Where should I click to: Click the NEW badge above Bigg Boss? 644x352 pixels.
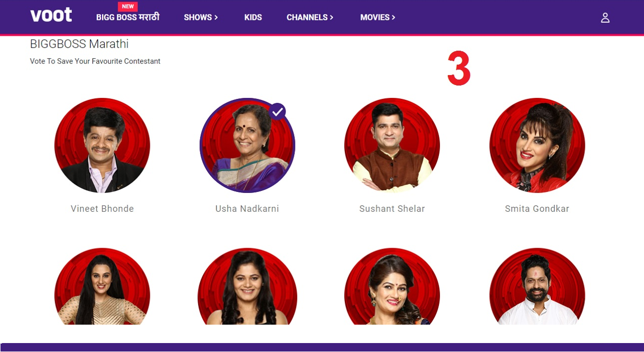(x=128, y=6)
